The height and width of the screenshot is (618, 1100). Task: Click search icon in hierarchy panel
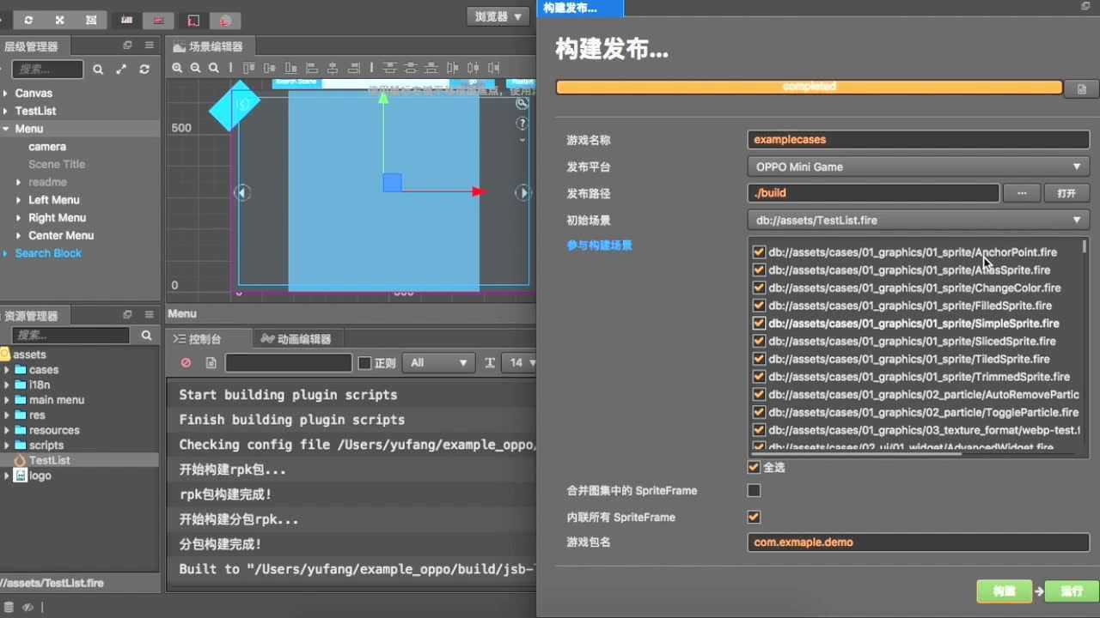98,70
